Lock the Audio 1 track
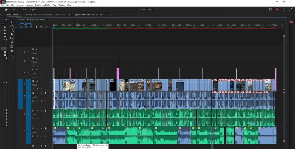The height and width of the screenshot is (149, 295). click(24, 96)
